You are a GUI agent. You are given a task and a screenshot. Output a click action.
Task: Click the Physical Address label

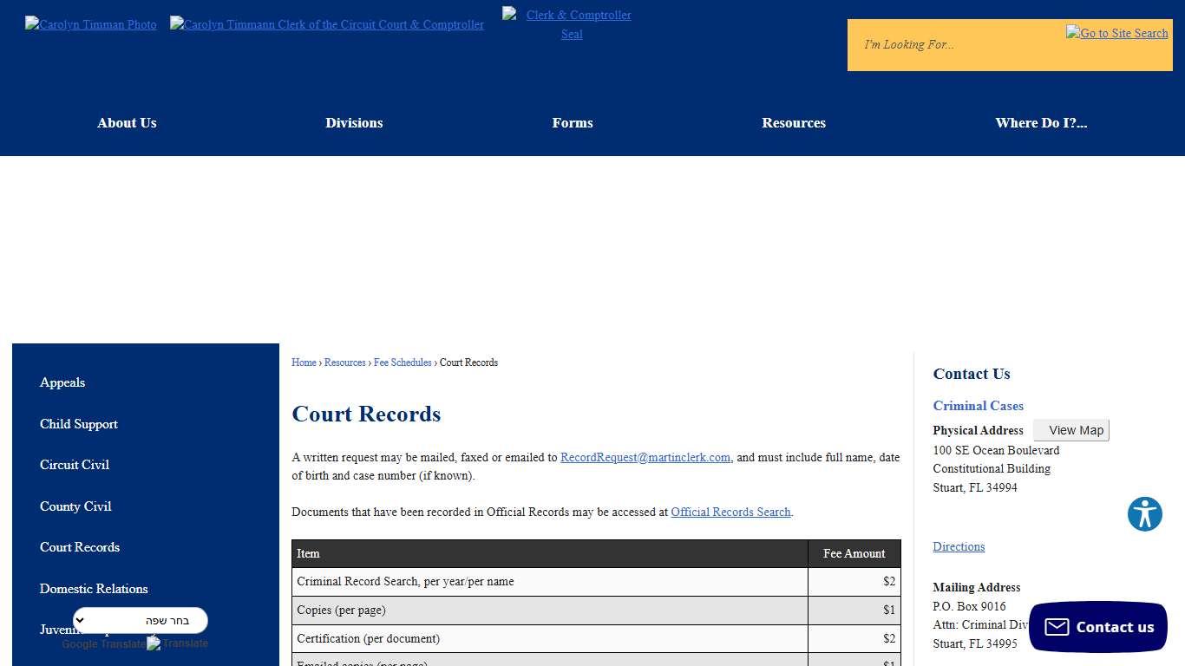click(x=978, y=430)
